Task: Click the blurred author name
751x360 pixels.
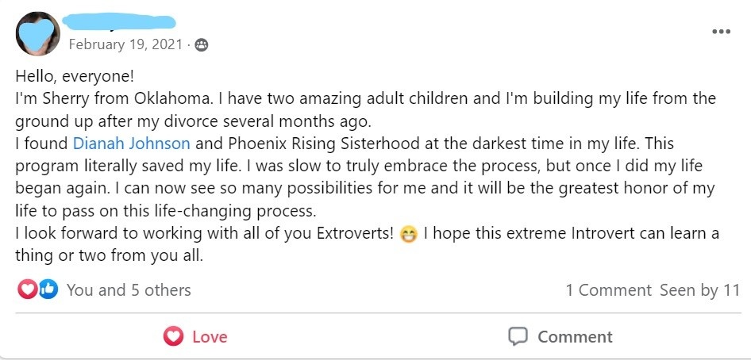Action: 121,22
